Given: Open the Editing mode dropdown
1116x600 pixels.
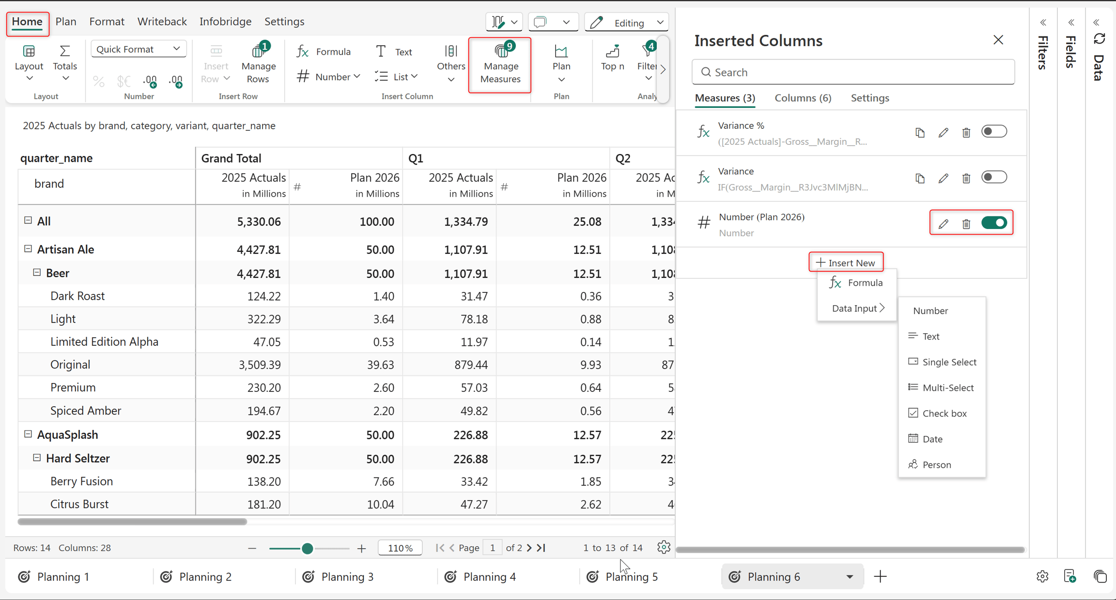Looking at the screenshot, I should 627,22.
